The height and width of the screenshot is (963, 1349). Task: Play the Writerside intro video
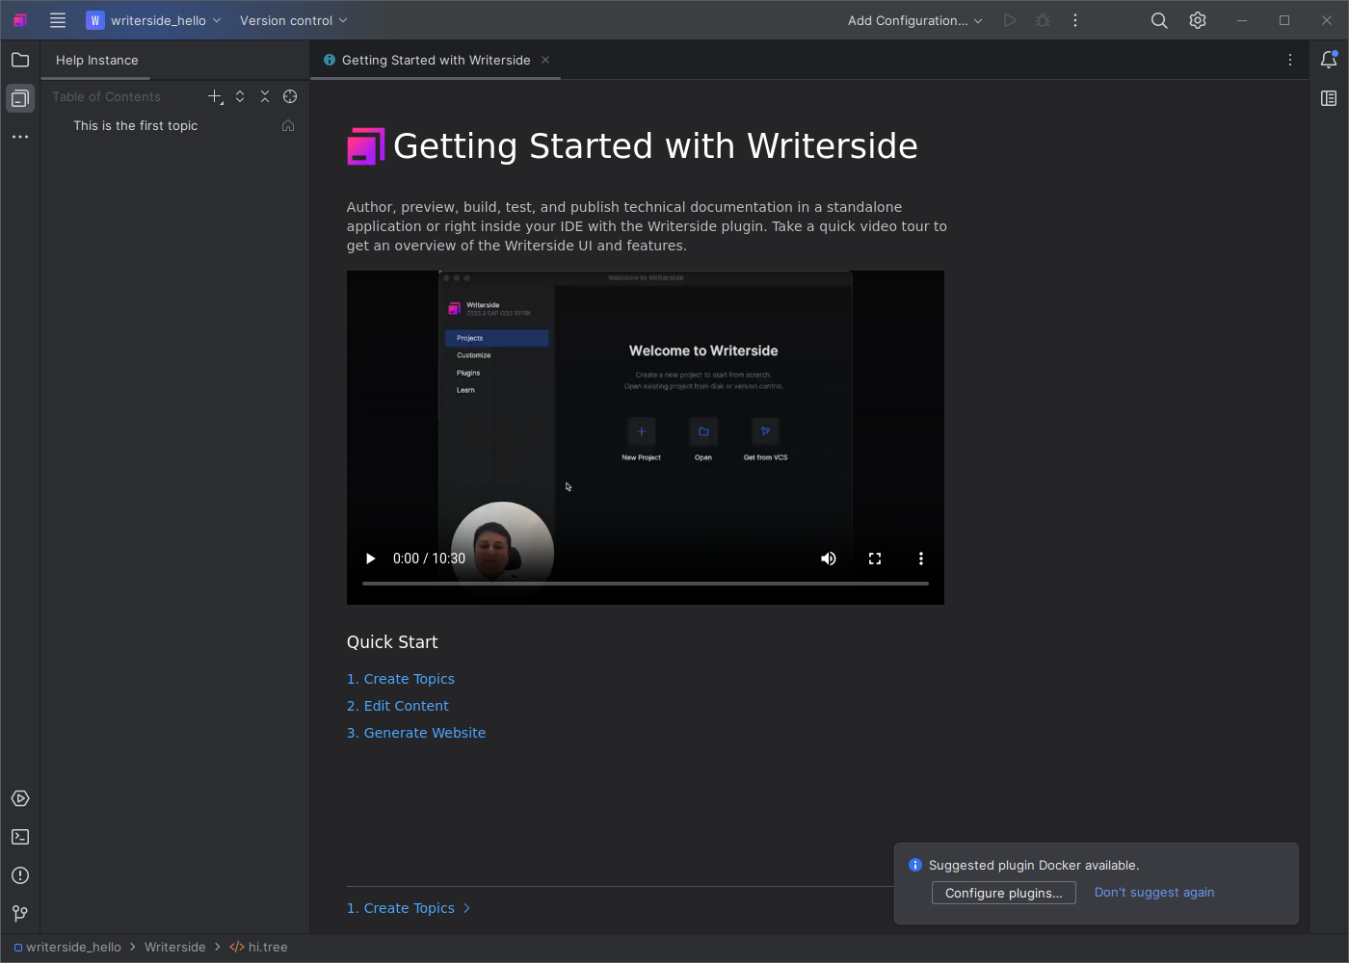(x=370, y=559)
